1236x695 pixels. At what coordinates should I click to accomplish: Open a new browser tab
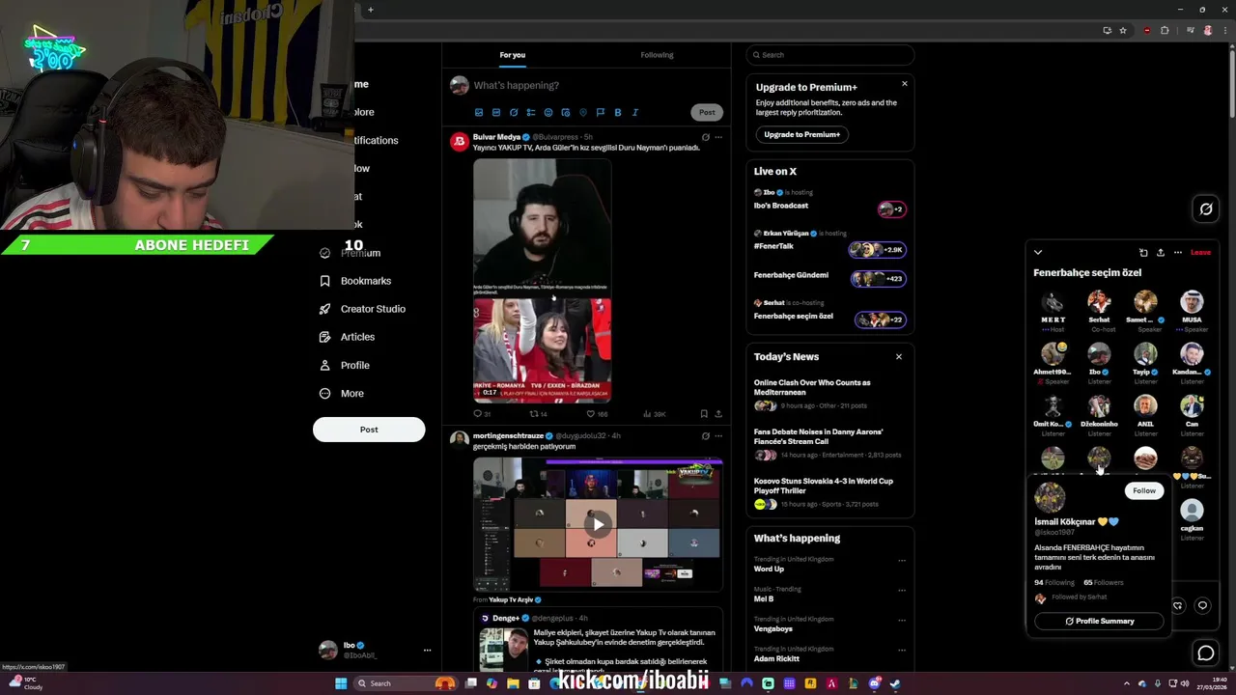(370, 10)
